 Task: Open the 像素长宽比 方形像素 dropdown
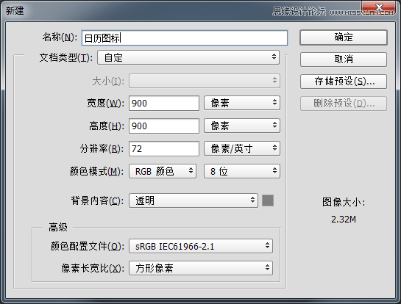(x=201, y=268)
